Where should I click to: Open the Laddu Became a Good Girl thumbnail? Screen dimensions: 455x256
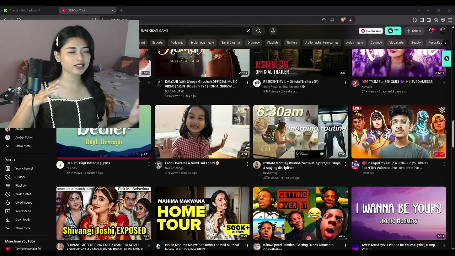point(202,132)
